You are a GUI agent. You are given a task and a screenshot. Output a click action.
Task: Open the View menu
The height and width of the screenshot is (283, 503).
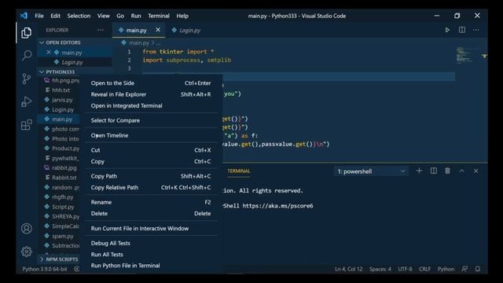104,16
